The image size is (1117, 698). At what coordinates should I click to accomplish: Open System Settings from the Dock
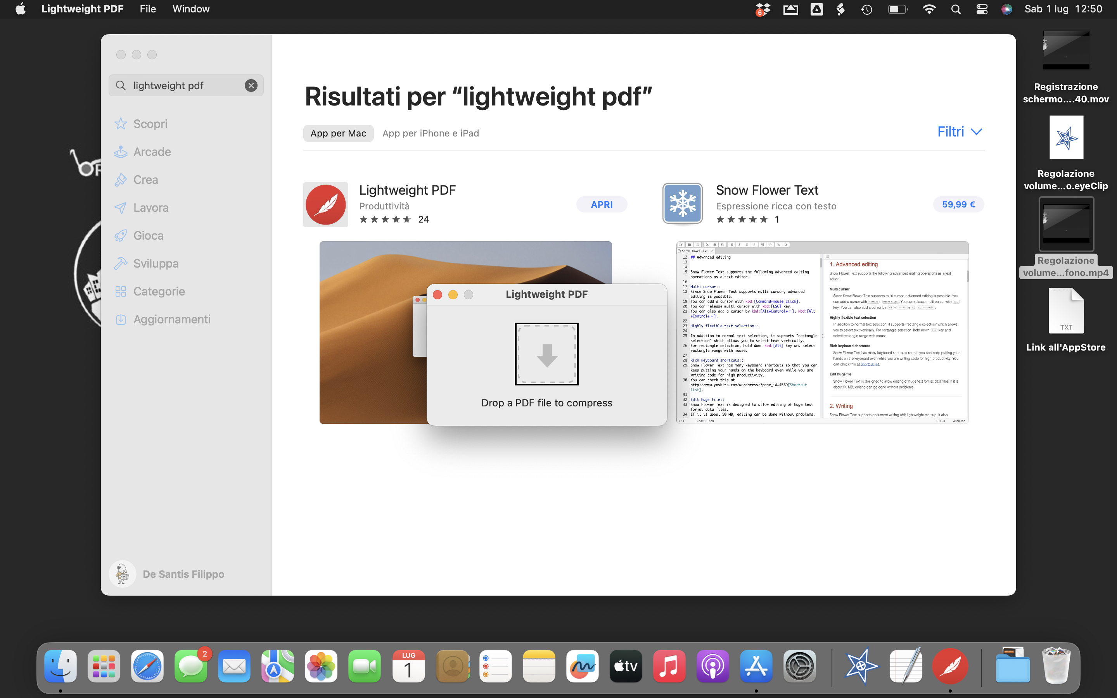pos(800,666)
